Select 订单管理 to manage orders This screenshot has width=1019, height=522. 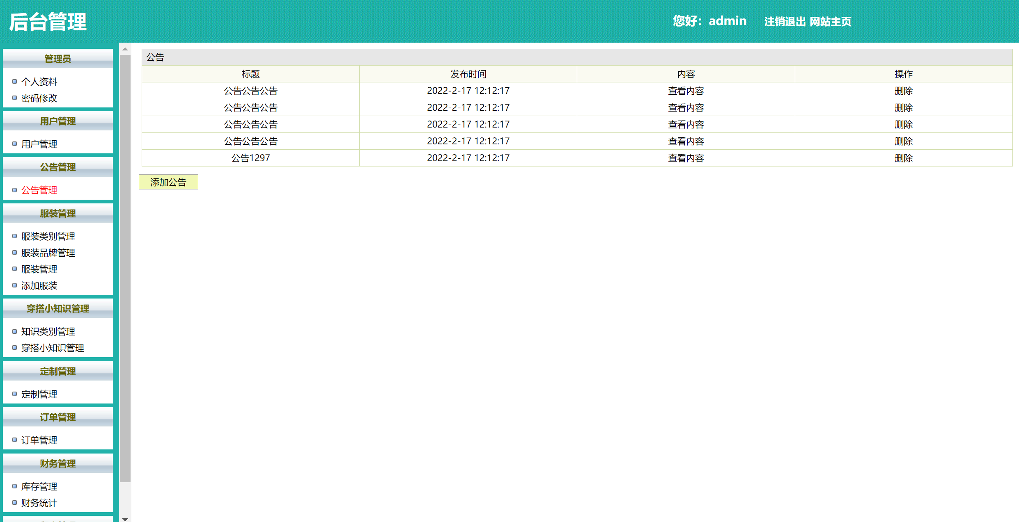click(x=39, y=440)
